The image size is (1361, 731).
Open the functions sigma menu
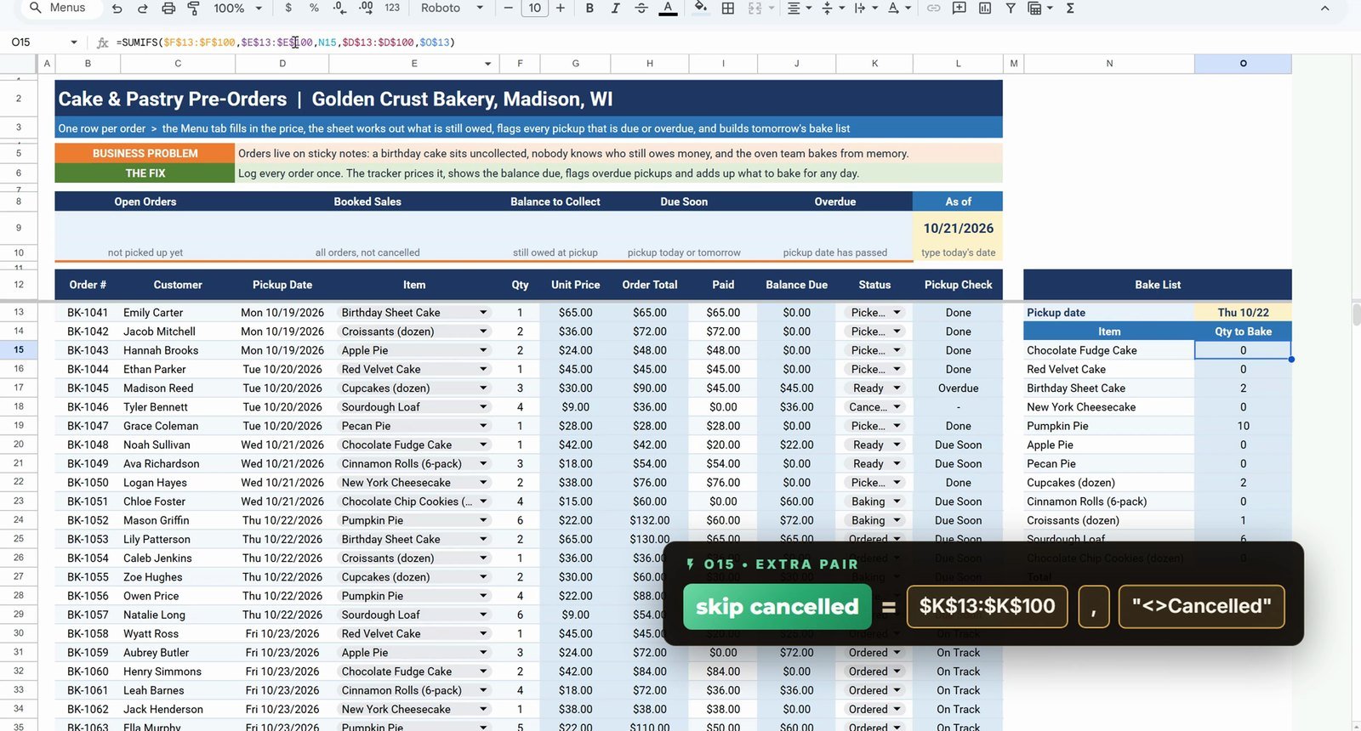tap(1070, 8)
